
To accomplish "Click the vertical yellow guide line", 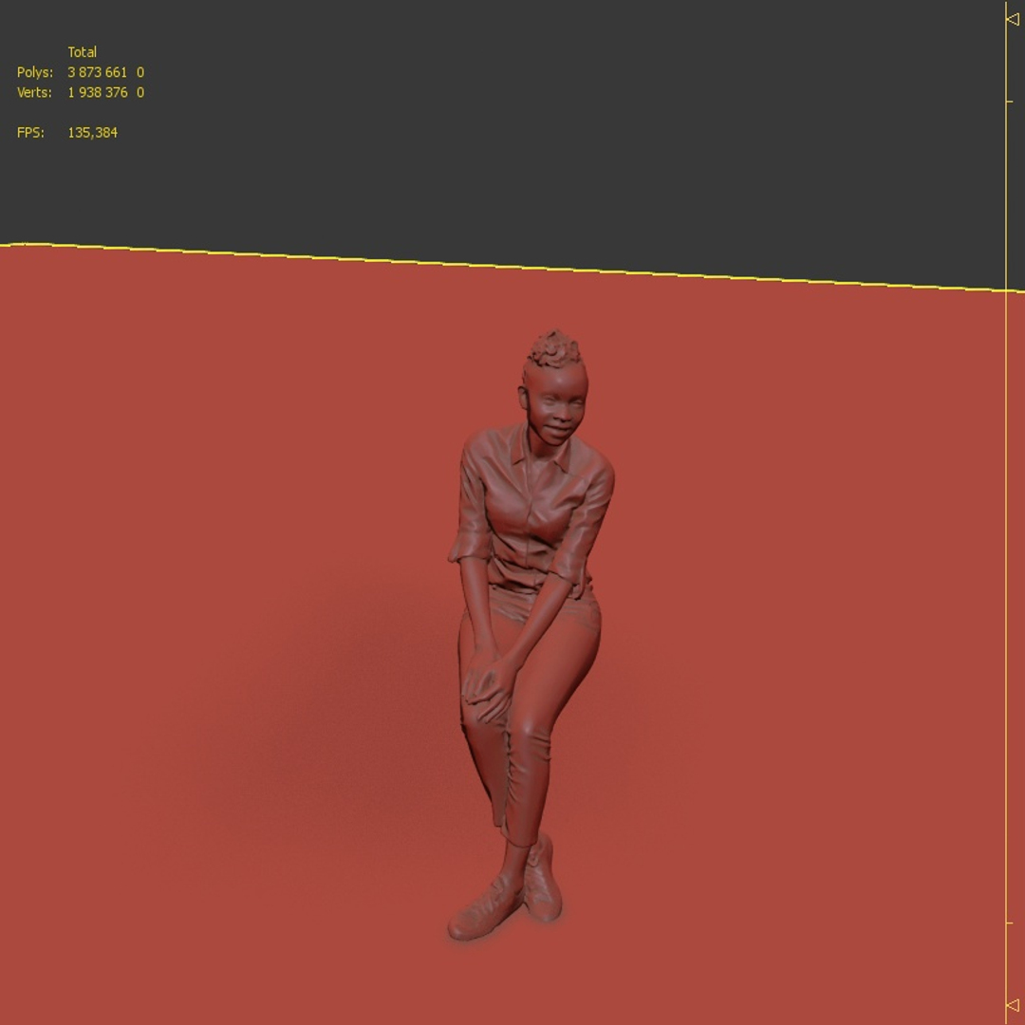I will pos(1006,512).
